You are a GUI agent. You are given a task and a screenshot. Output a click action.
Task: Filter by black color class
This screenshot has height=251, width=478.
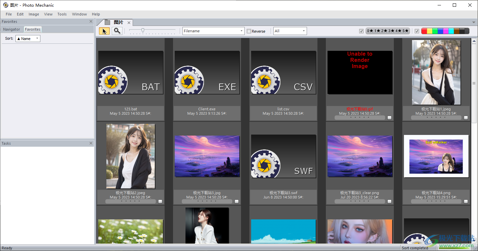[462, 31]
